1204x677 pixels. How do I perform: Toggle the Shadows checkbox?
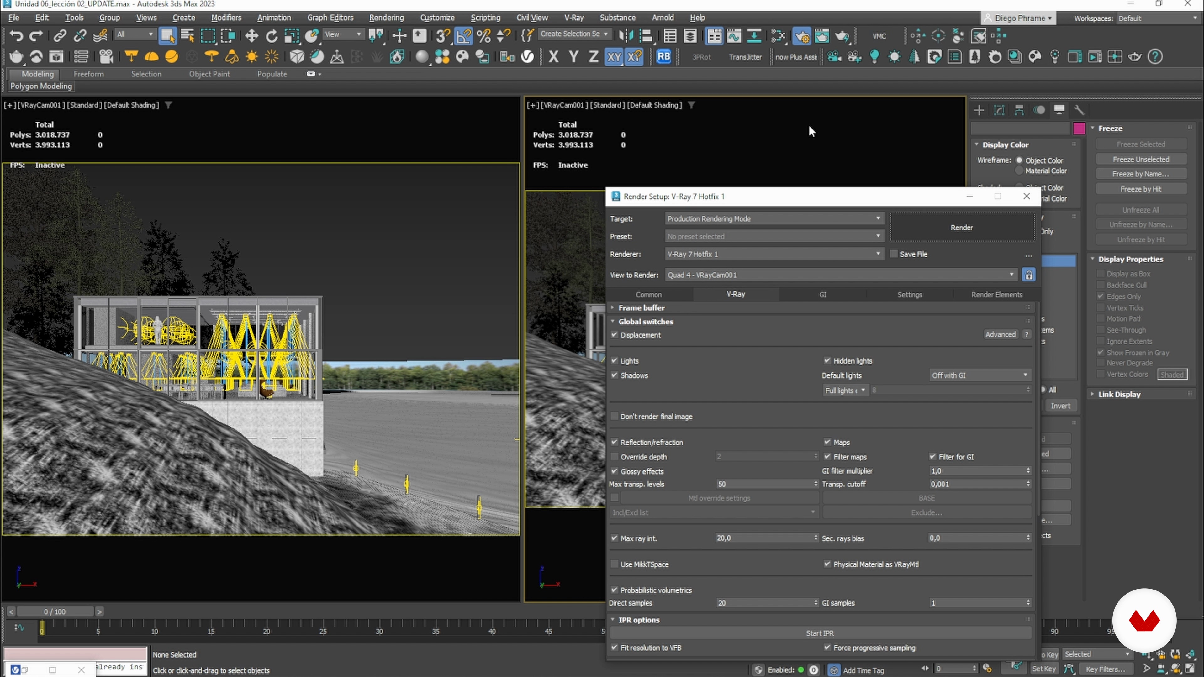tap(615, 375)
